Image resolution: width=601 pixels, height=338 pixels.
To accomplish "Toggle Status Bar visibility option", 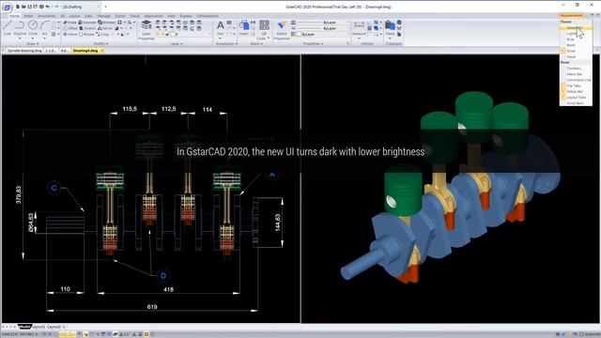I will [x=575, y=92].
